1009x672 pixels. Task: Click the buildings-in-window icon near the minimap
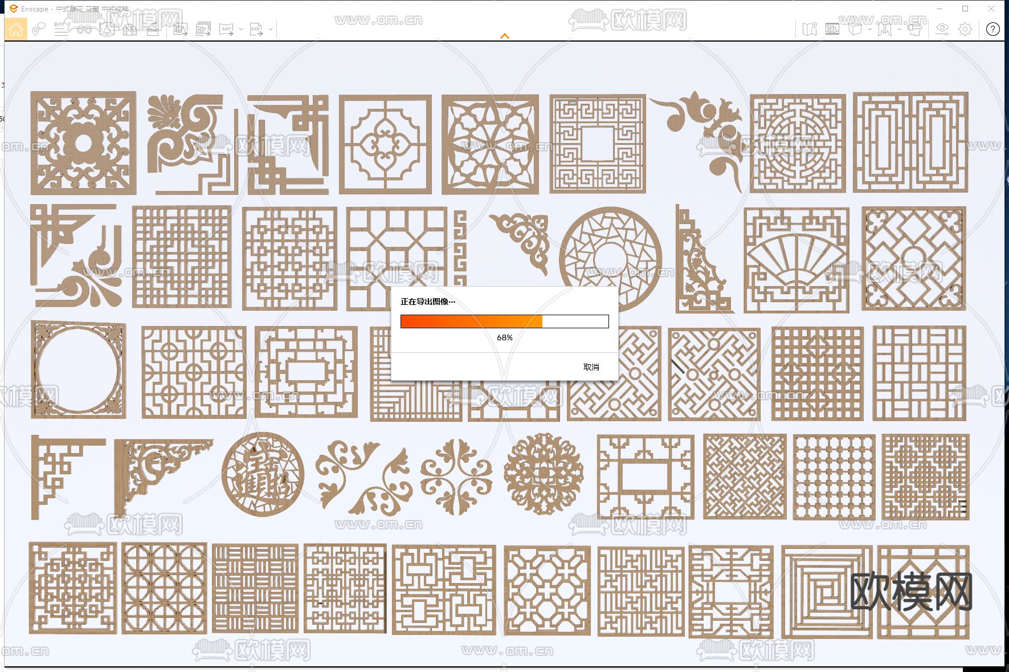click(832, 29)
